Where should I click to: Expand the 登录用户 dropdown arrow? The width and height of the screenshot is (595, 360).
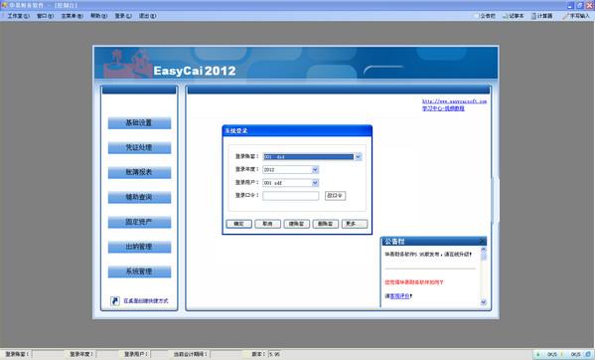pyautogui.click(x=315, y=183)
